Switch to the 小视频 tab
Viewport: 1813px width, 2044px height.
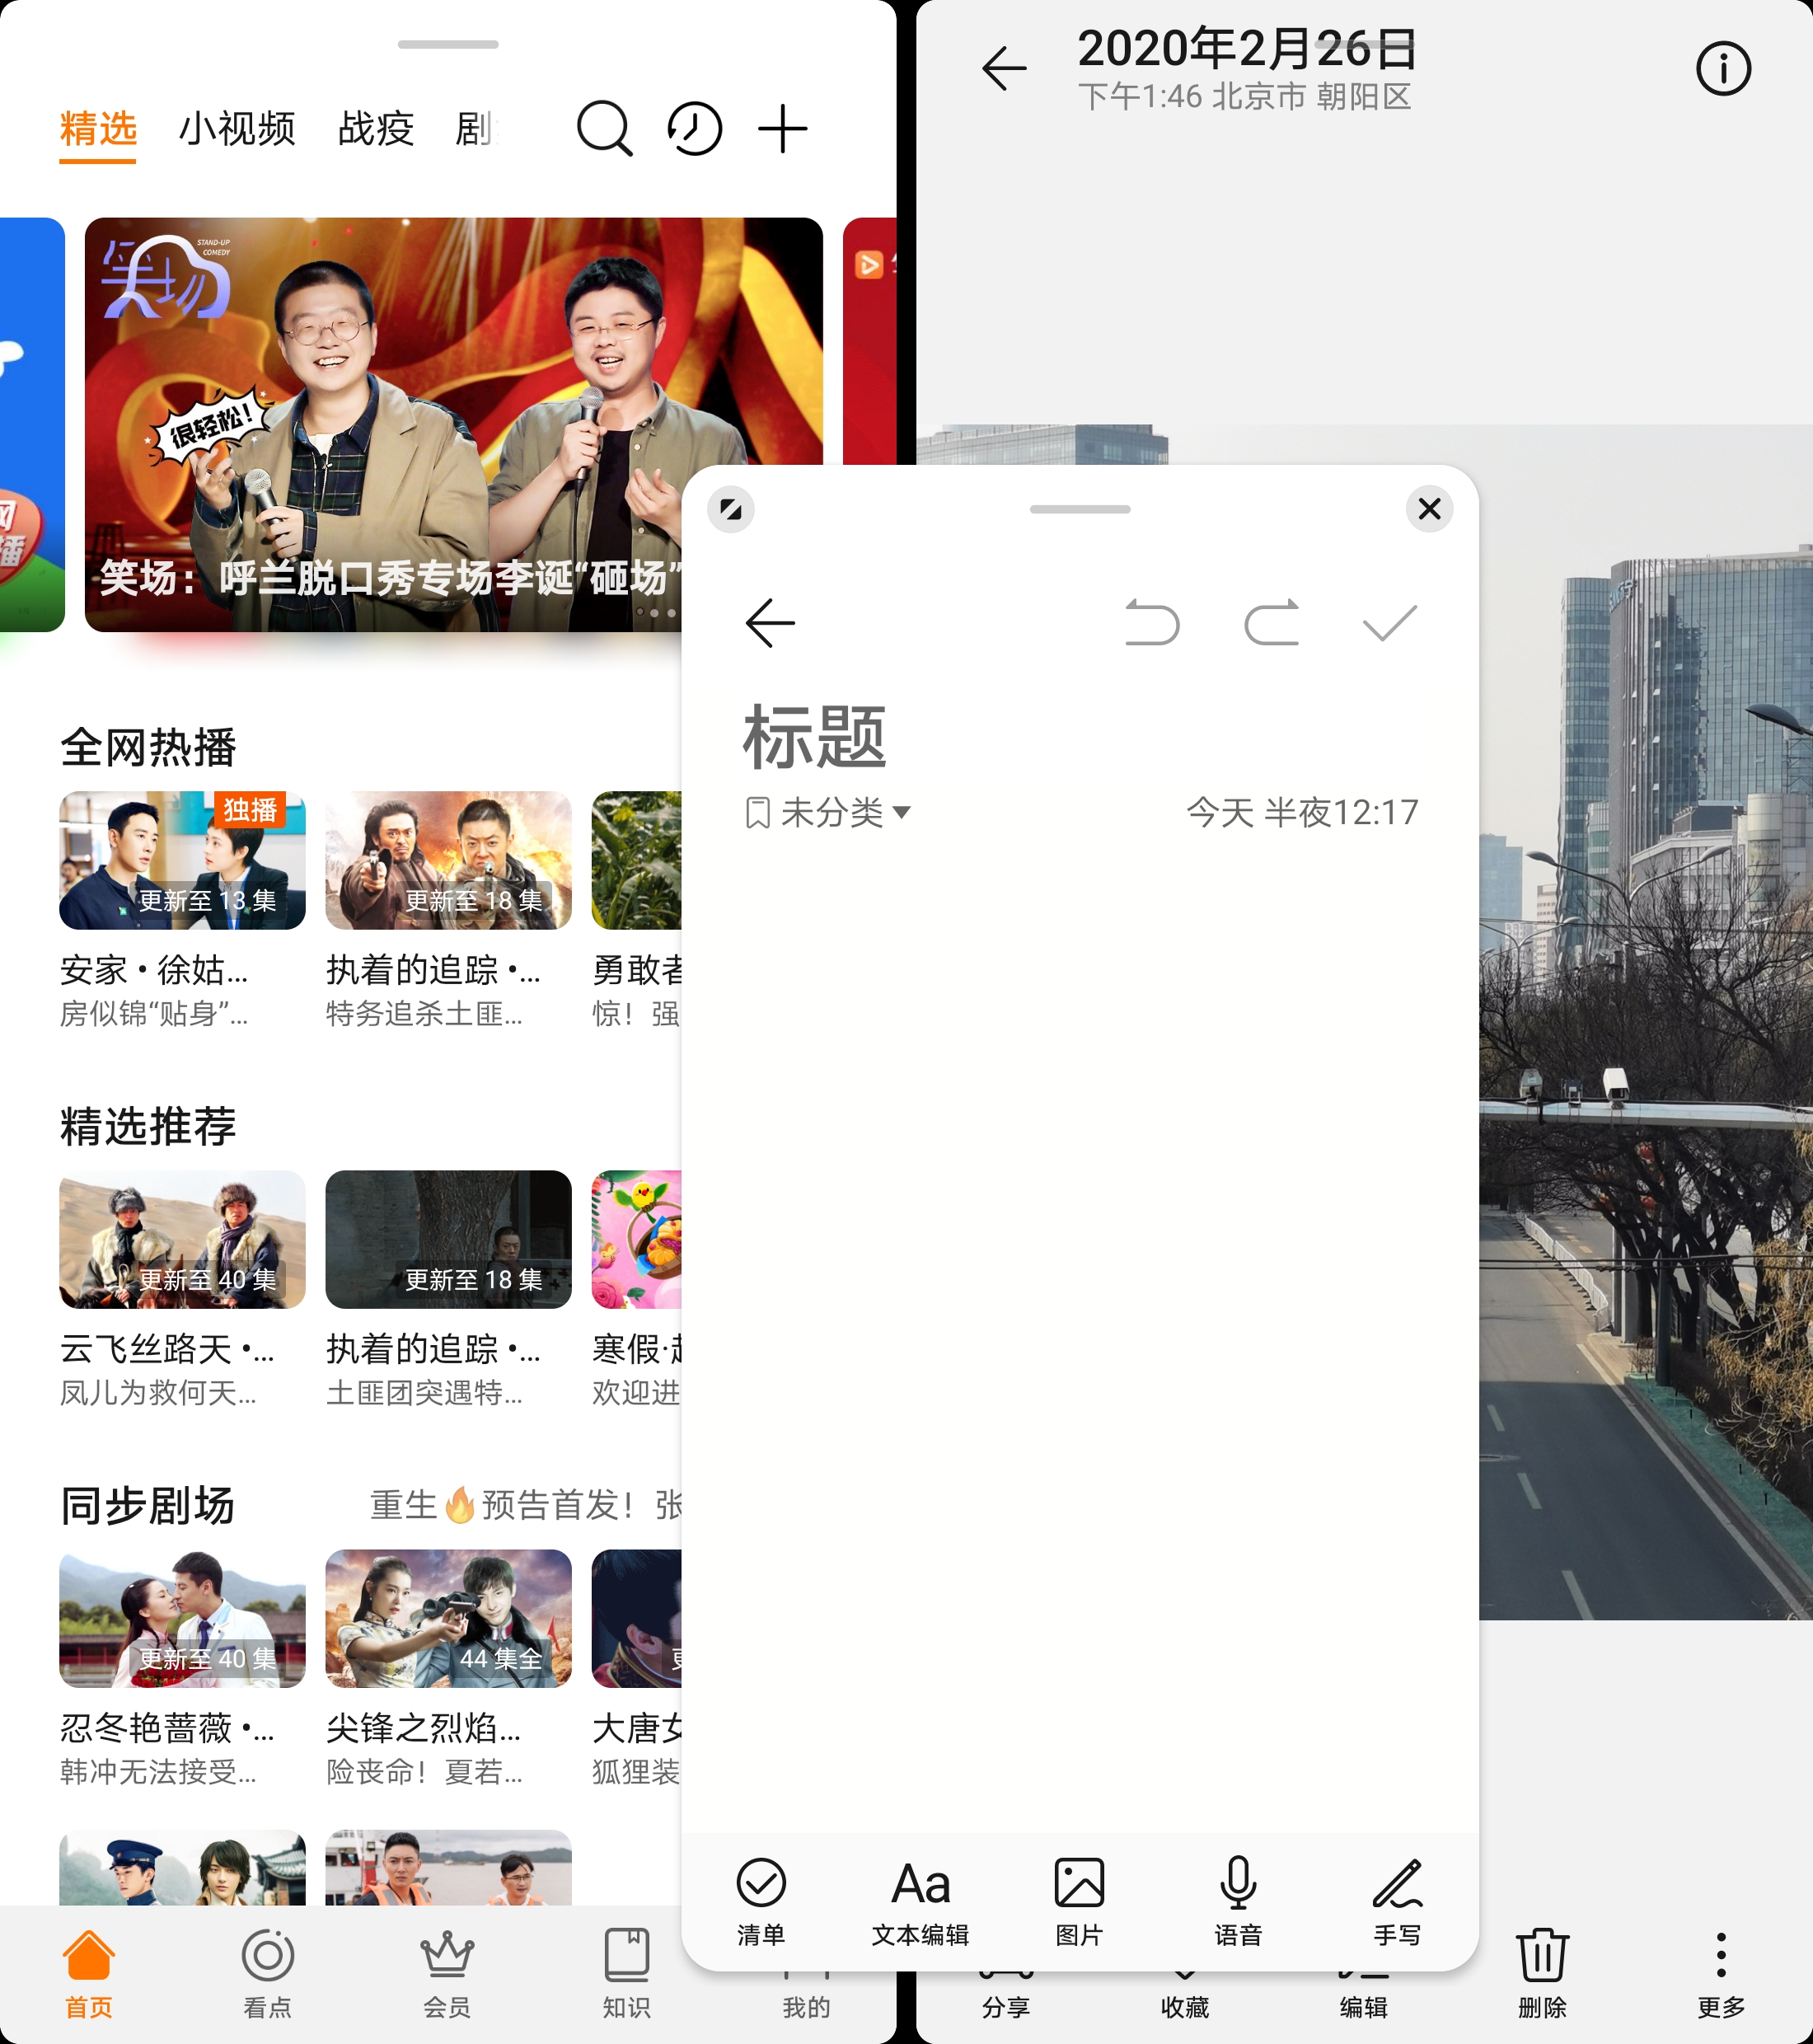point(237,128)
